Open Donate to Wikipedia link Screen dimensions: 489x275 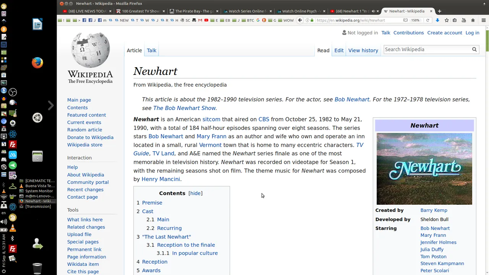(x=90, y=137)
